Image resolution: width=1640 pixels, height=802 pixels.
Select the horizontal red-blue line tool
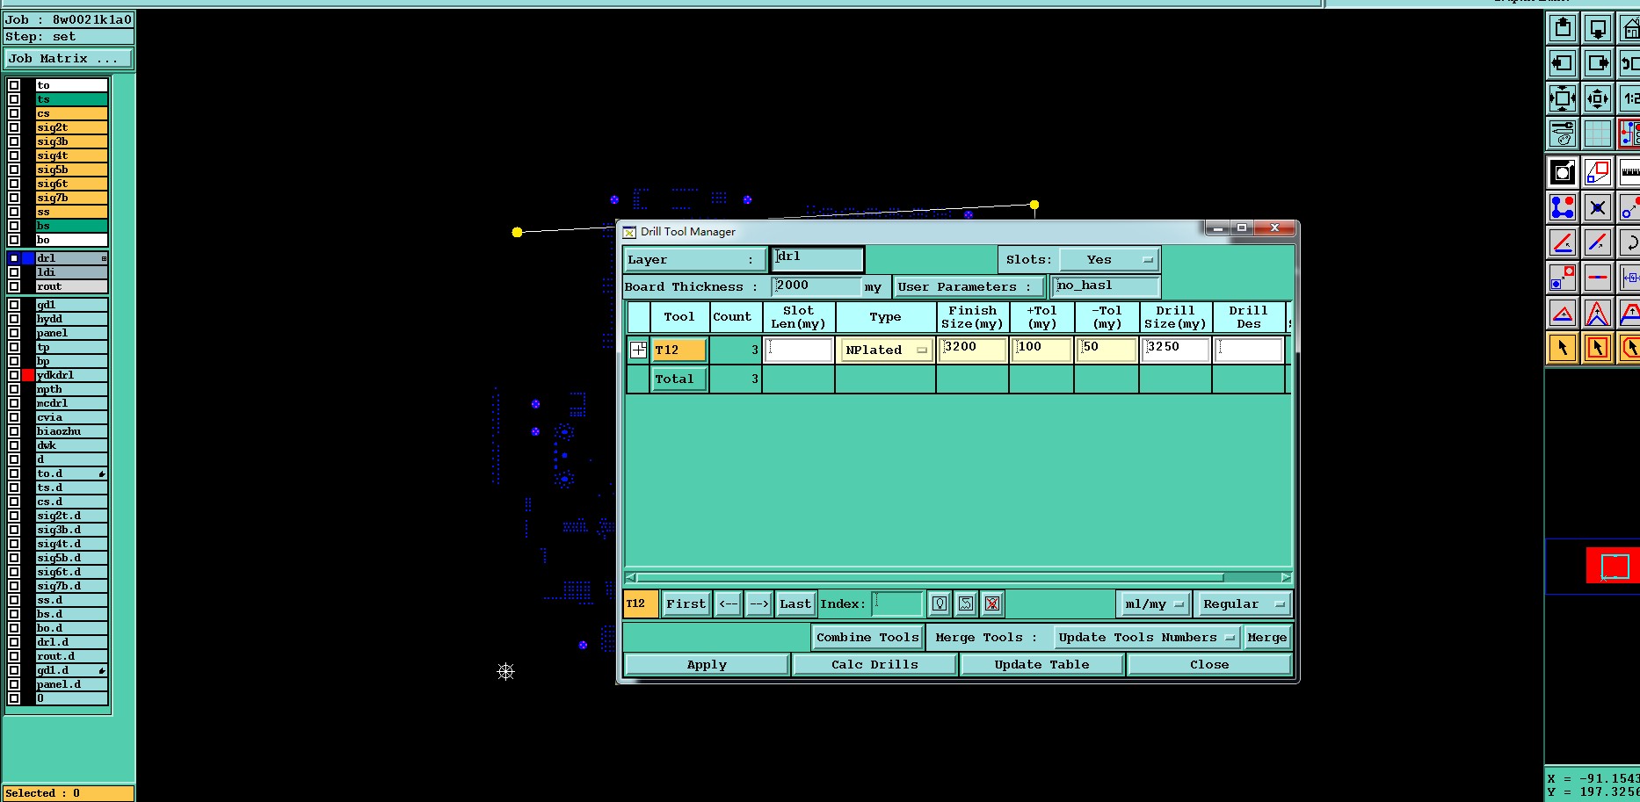[1598, 278]
